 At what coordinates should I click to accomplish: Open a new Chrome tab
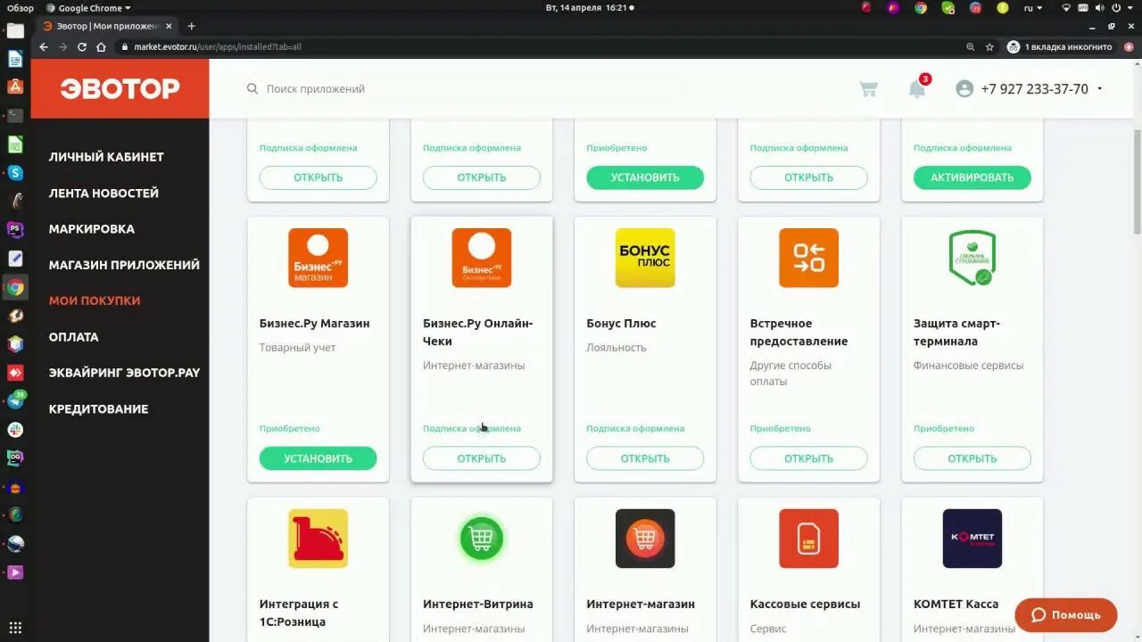pyautogui.click(x=191, y=26)
